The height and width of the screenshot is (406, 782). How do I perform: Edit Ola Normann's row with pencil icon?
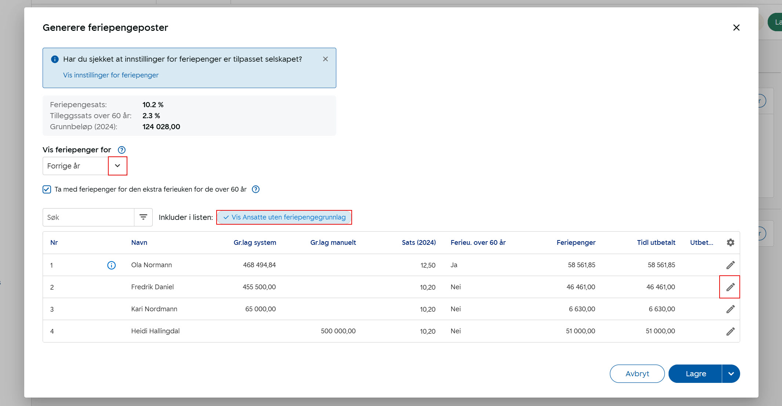point(730,265)
